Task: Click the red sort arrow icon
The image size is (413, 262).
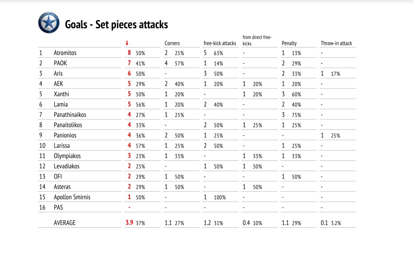Action: click(x=127, y=43)
